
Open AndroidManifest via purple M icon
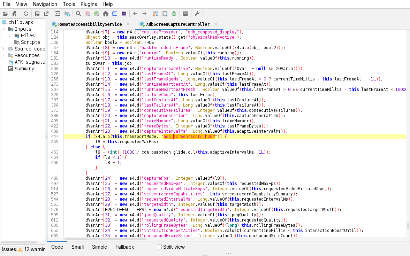[x=124, y=14]
